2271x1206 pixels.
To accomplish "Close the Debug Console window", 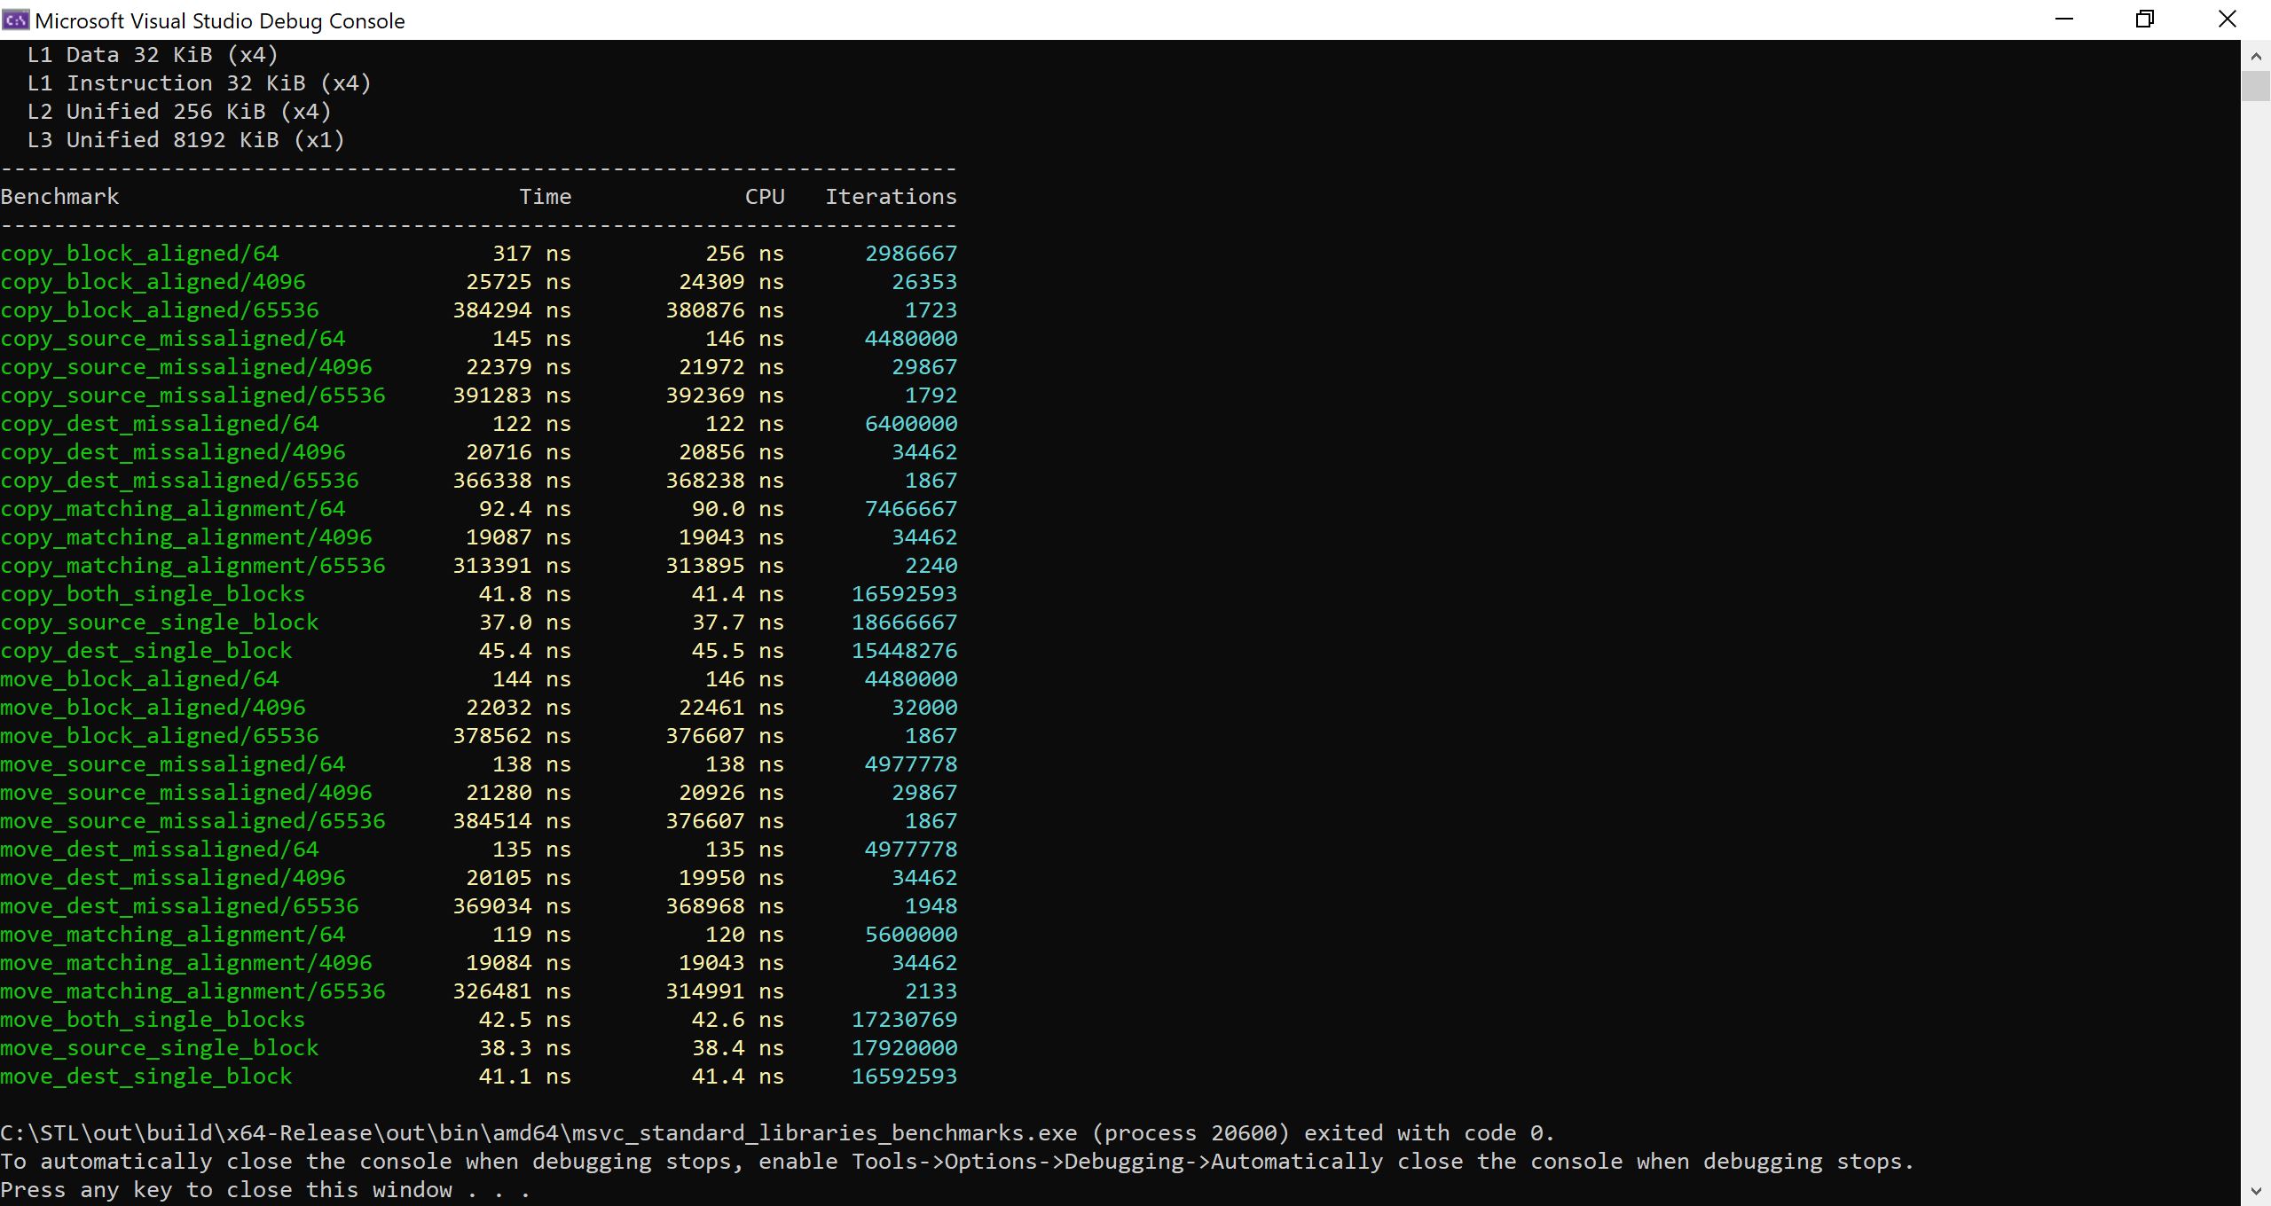I will pyautogui.click(x=2227, y=20).
